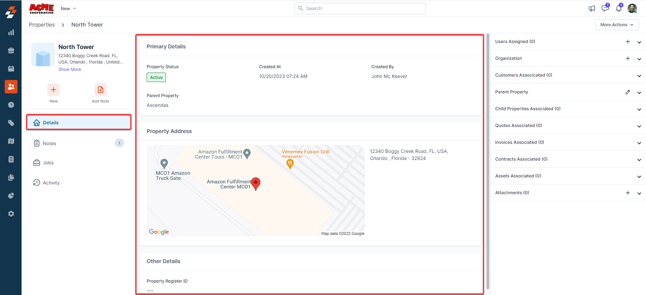Add a user with Users Assigned plus
Viewport: 646px width, 295px height.
(x=627, y=42)
